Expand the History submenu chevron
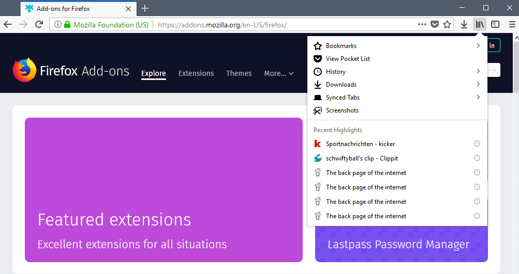 [478, 71]
